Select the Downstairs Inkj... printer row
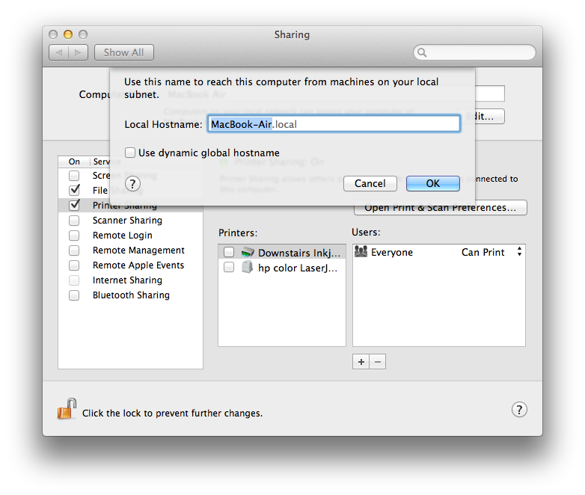The width and height of the screenshot is (585, 495). (x=282, y=253)
